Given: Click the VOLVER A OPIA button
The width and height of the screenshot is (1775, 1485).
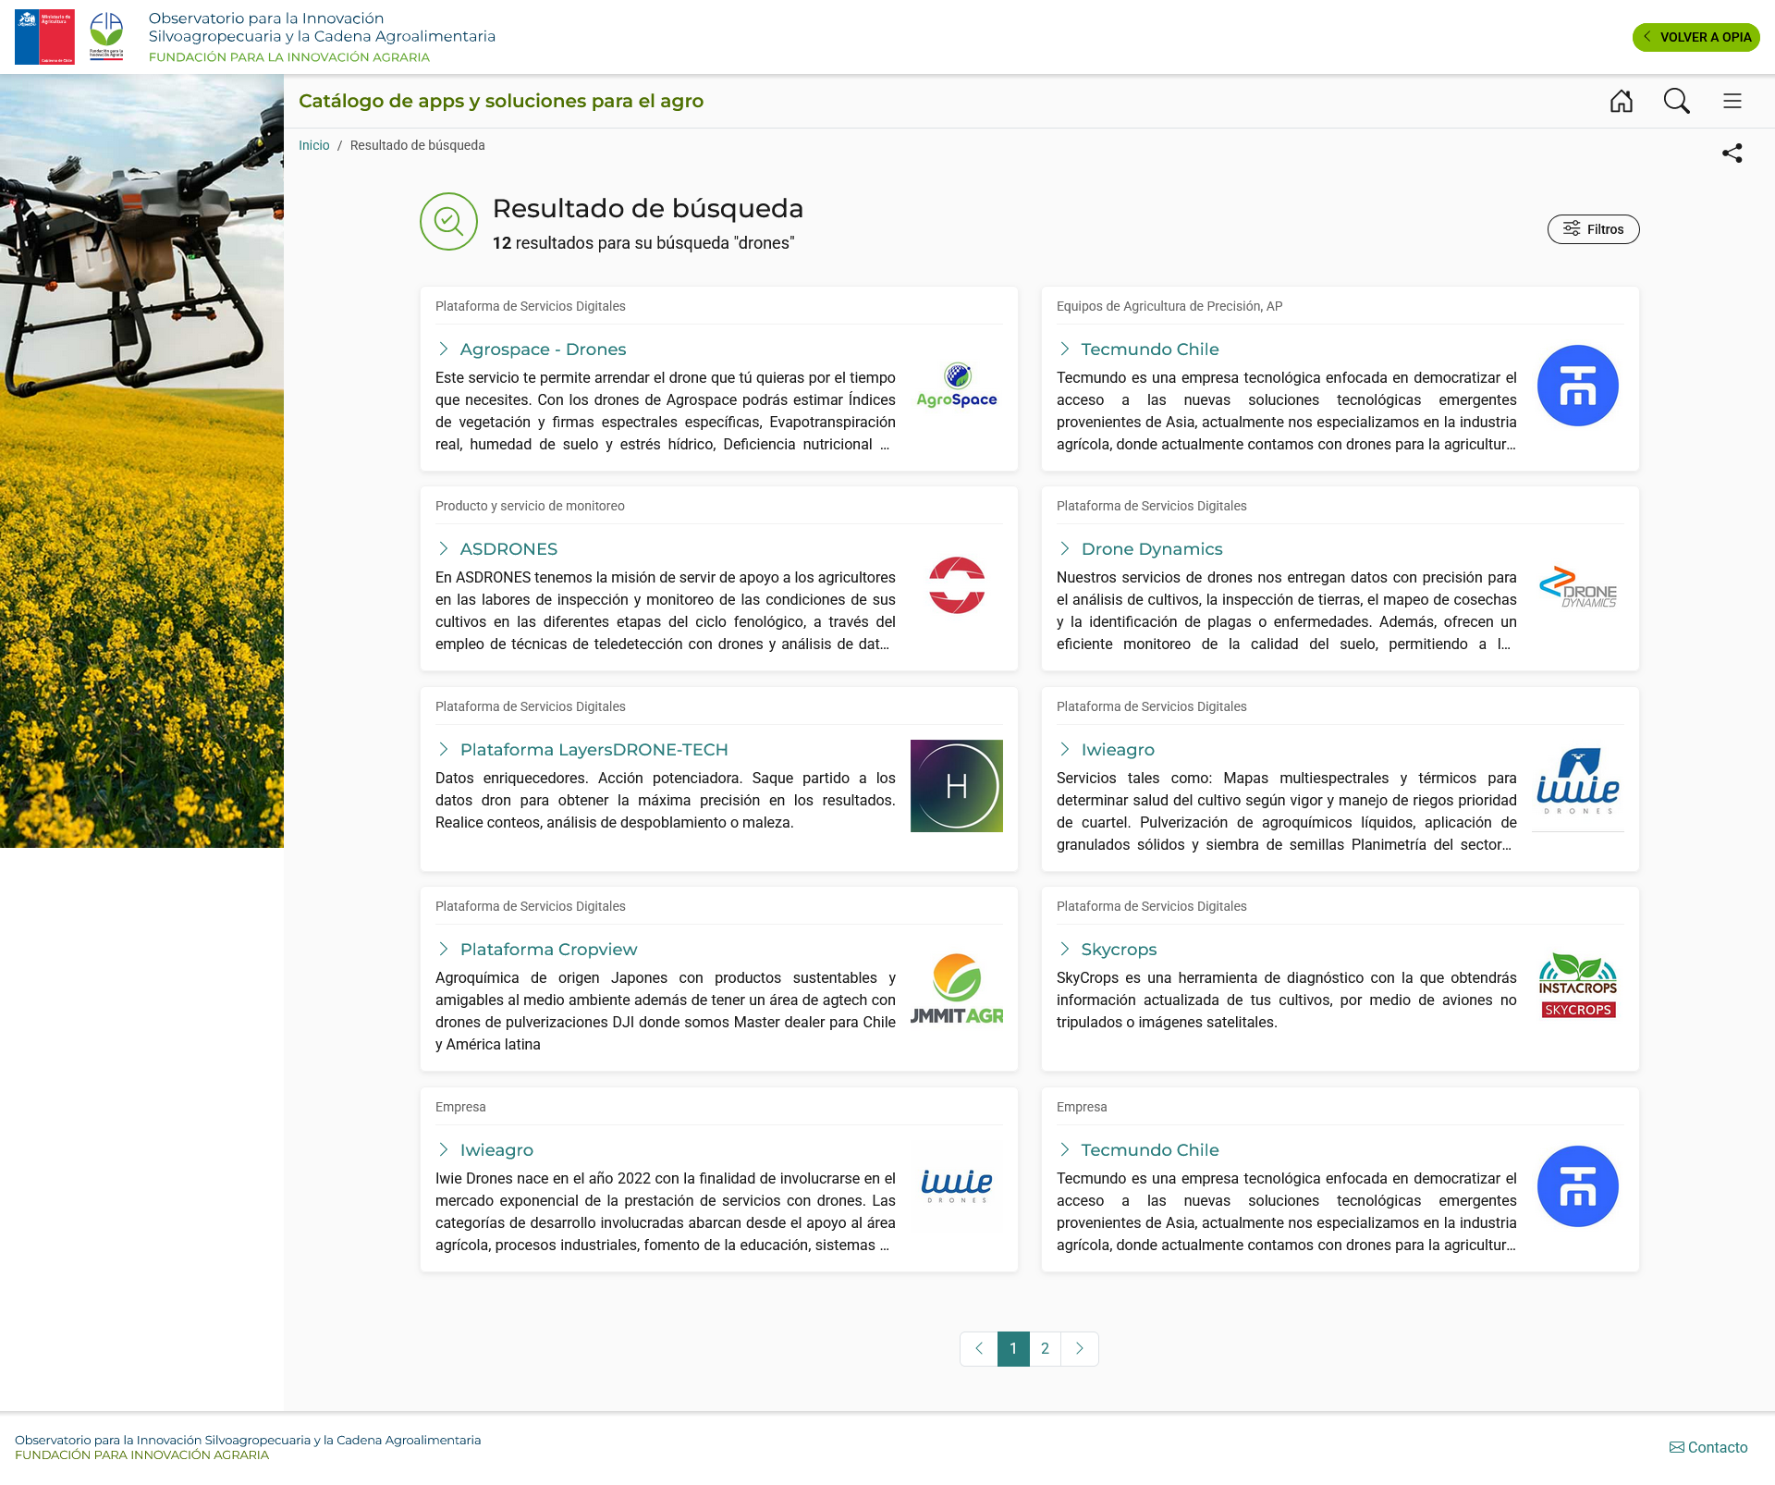Looking at the screenshot, I should coord(1696,37).
